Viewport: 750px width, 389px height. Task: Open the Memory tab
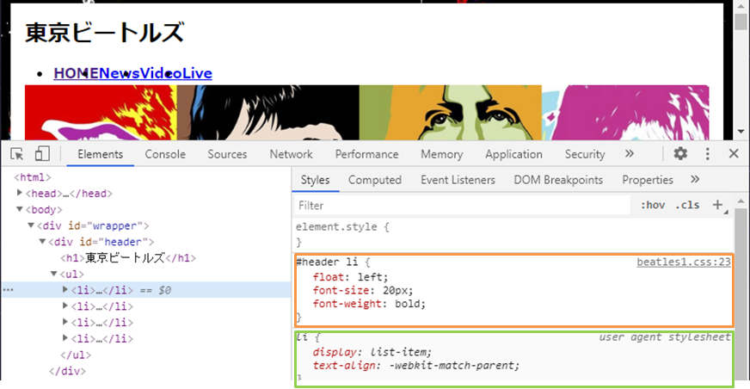click(441, 154)
